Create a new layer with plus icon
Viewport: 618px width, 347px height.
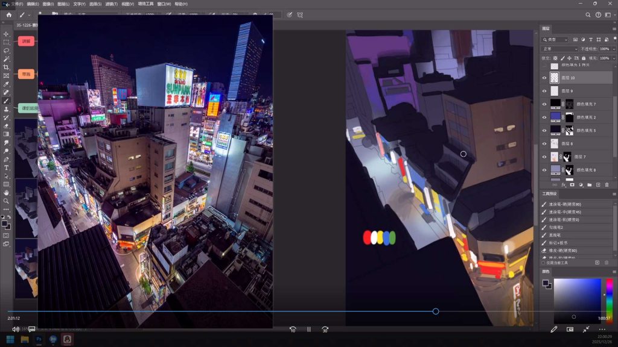point(598,185)
